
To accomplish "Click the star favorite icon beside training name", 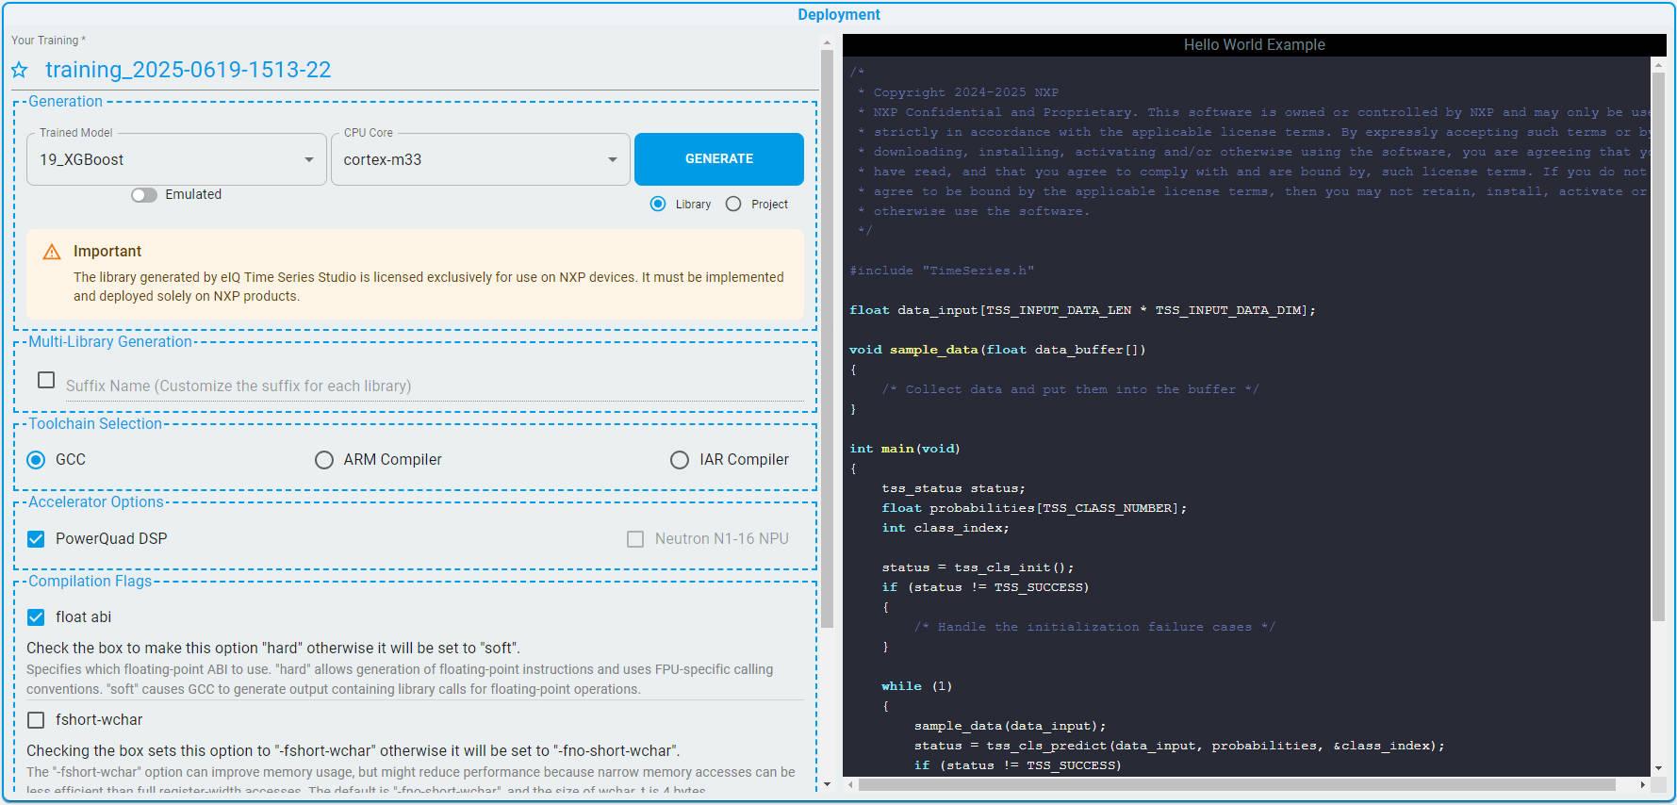I will click(x=20, y=71).
